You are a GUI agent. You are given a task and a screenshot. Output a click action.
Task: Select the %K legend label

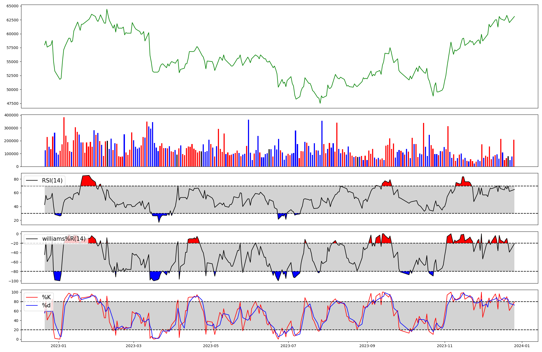coord(46,297)
